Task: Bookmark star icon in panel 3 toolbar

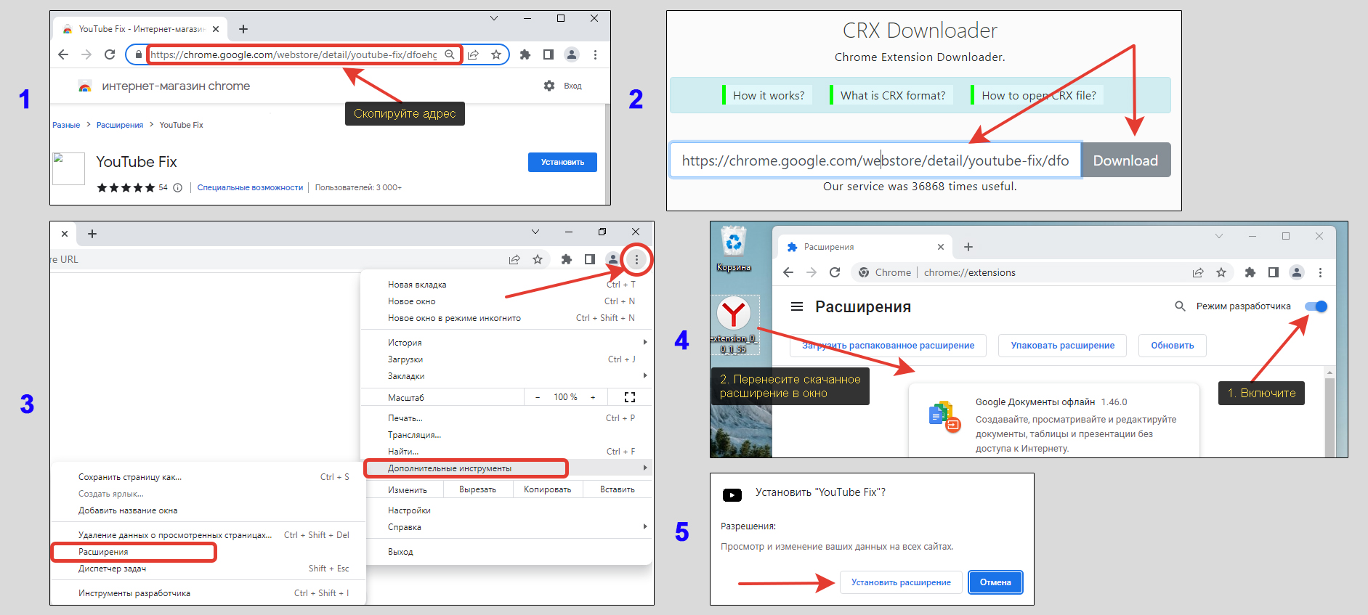Action: pos(538,259)
